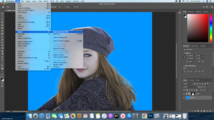The width and height of the screenshot is (214, 120).
Task: Toggle type layer filter in Layers panel
Action: pyautogui.click(x=200, y=84)
